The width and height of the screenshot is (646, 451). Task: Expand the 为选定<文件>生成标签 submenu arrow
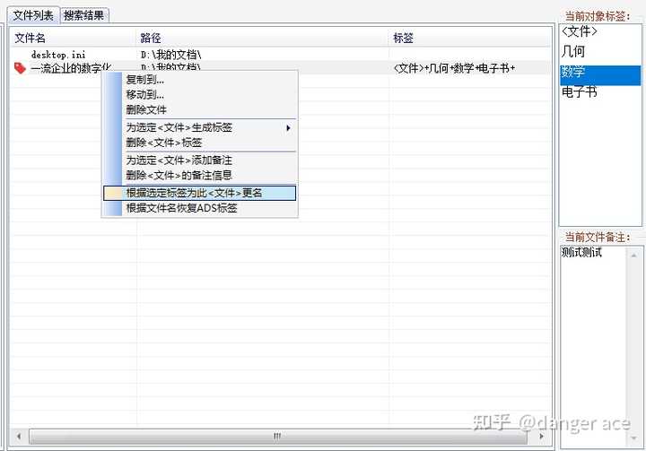coord(288,128)
